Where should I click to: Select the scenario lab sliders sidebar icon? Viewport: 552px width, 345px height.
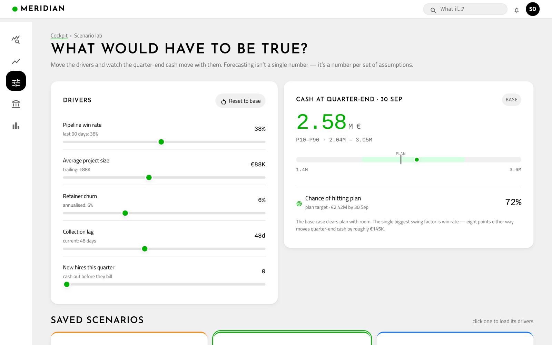[x=16, y=81]
